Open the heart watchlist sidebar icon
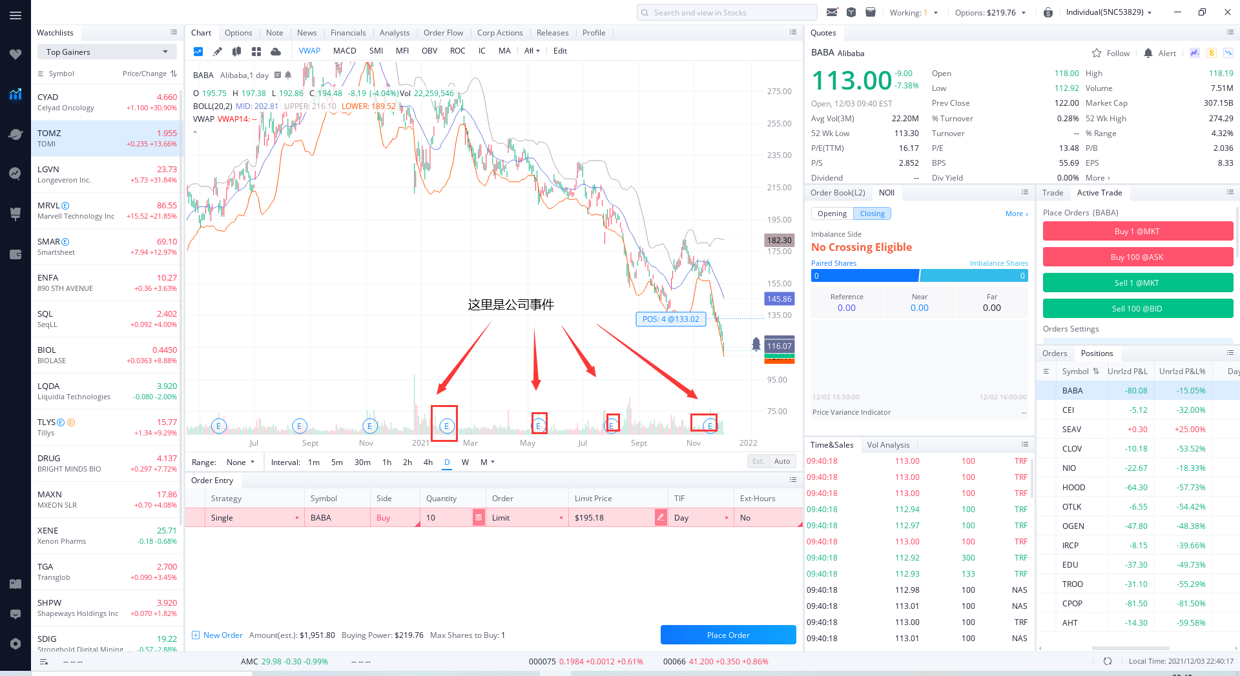Screen dimensions: 1240x676 (15, 54)
